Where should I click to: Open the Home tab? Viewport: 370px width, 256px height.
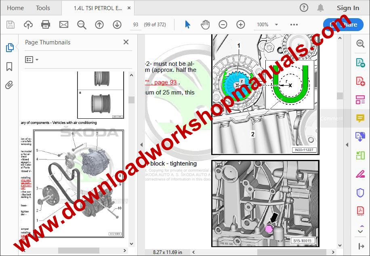[15, 8]
